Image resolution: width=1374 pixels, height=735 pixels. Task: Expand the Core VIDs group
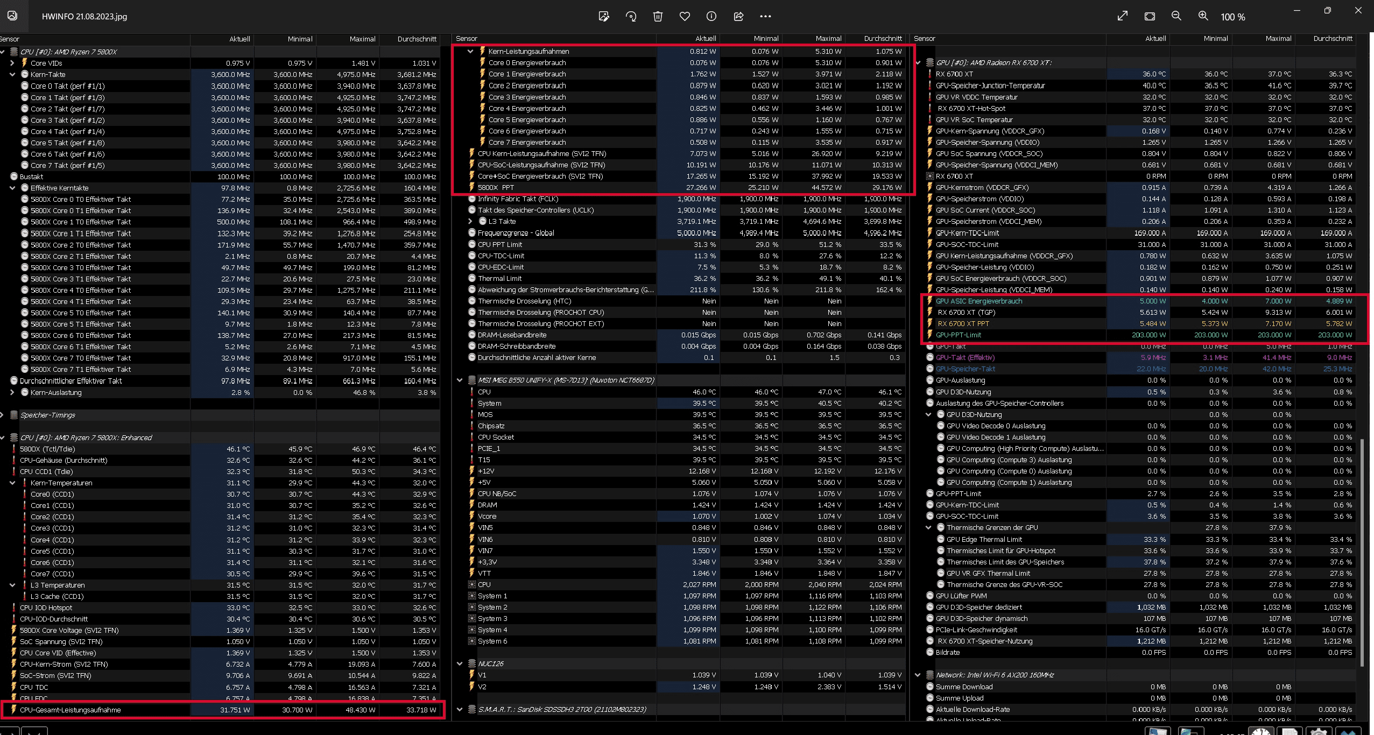tap(12, 63)
